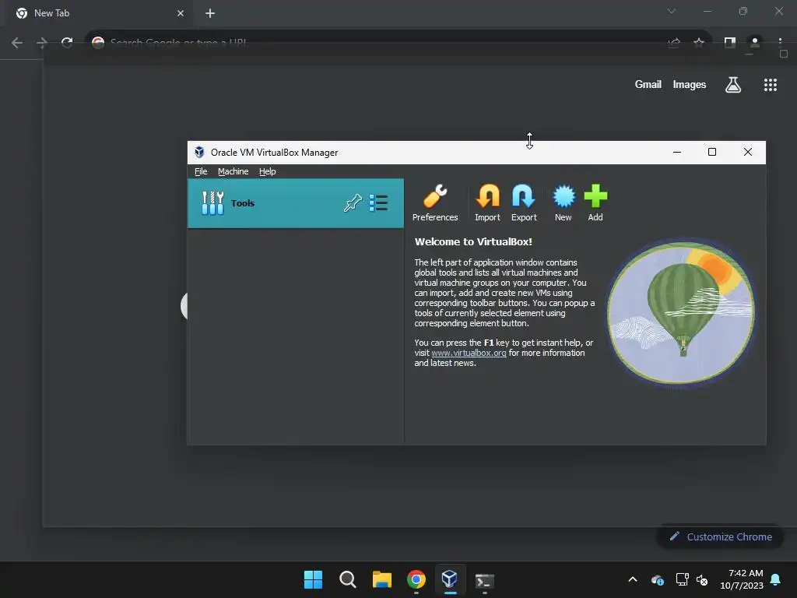Open Chrome's three-dot menu
Viewport: 797px width, 598px height.
pos(780,43)
